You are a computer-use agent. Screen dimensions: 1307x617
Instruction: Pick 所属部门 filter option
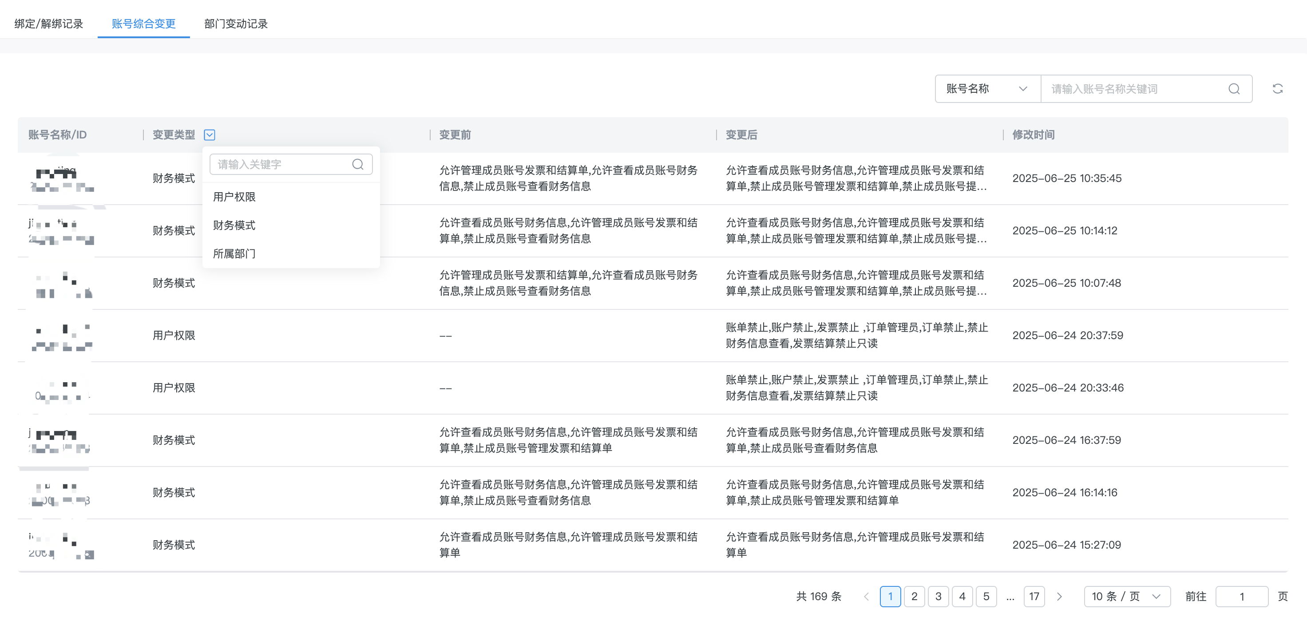[234, 253]
